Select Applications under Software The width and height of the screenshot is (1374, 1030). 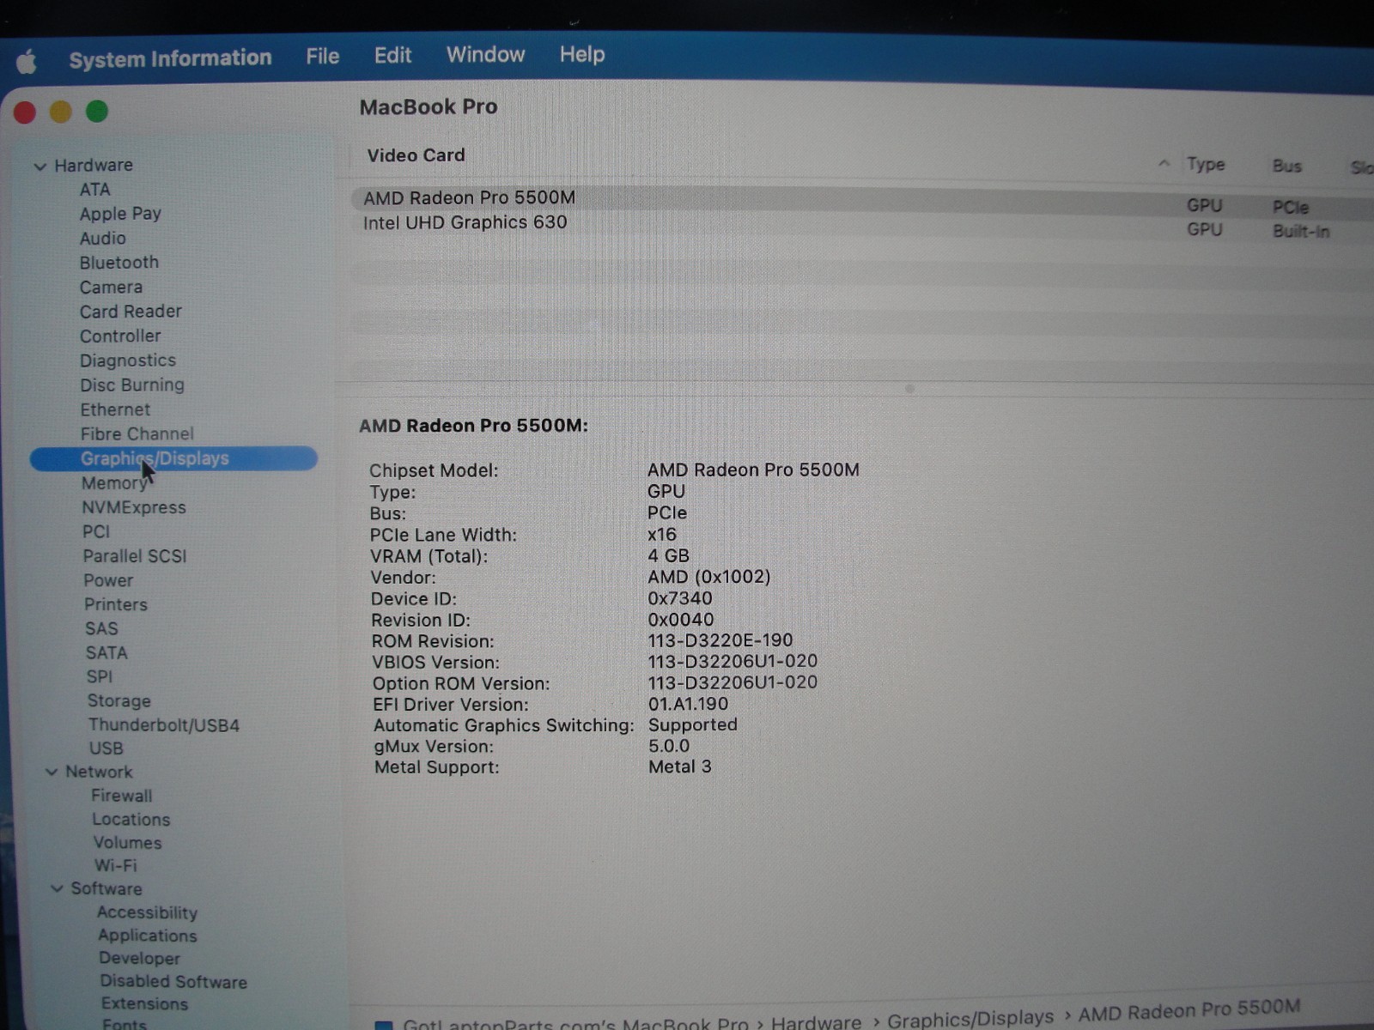(x=147, y=936)
